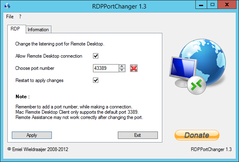Click the green arrows remote connection badge
This screenshot has width=239, height=162.
[197, 85]
